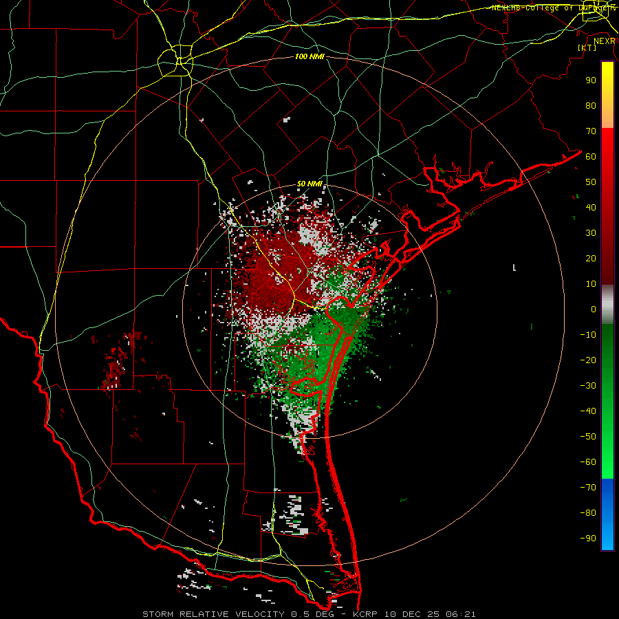Viewport: 619px width, 619px height.
Task: Click the positive 40 scale label
Action: [591, 207]
